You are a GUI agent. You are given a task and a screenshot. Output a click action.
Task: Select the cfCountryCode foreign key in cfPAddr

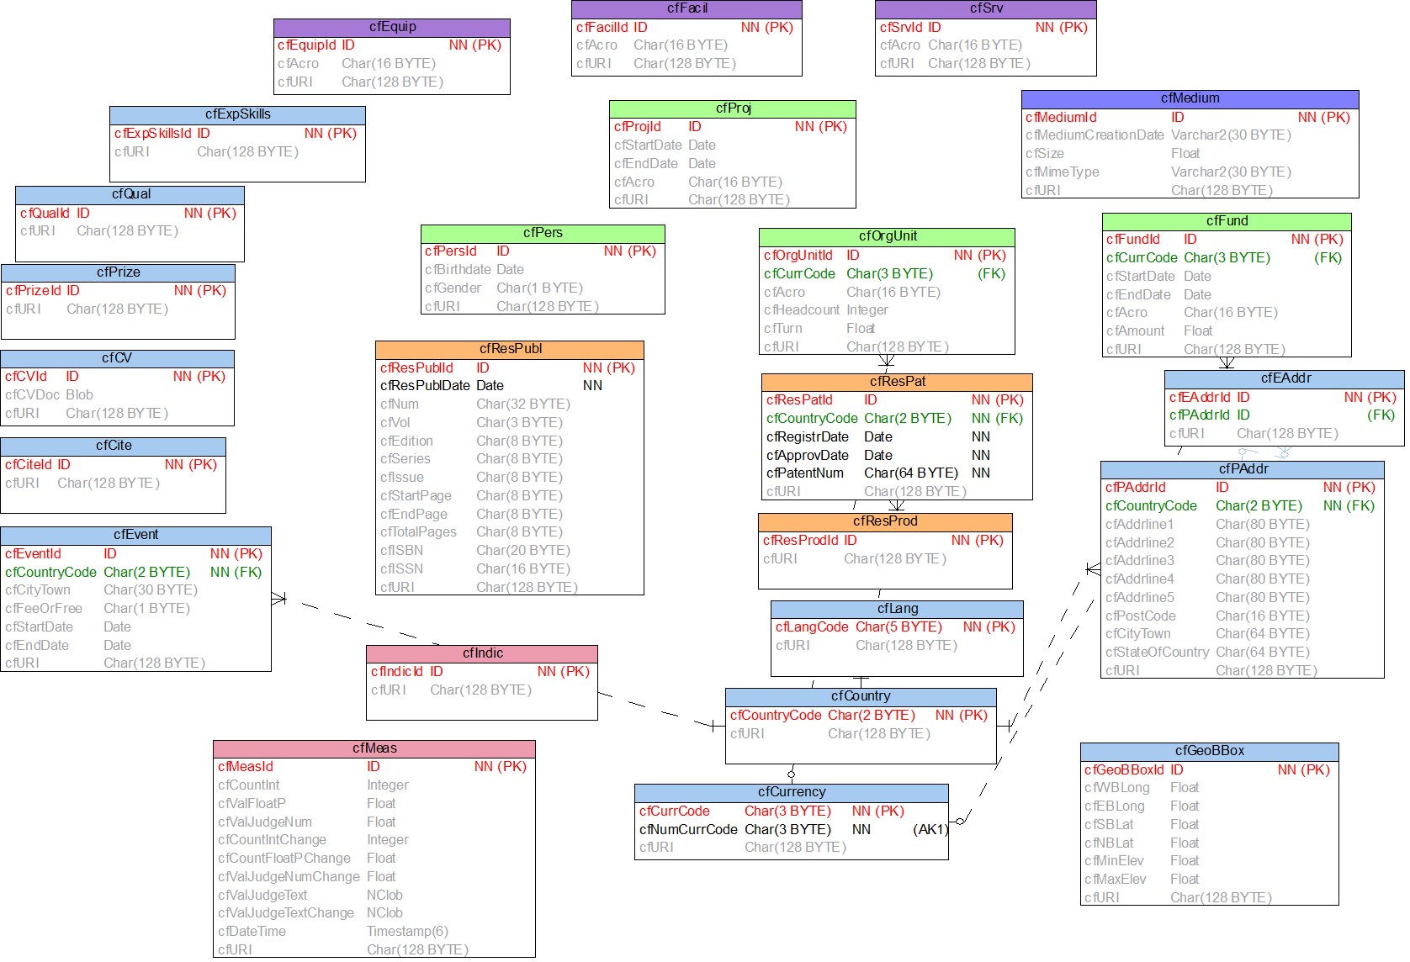(x=1150, y=505)
